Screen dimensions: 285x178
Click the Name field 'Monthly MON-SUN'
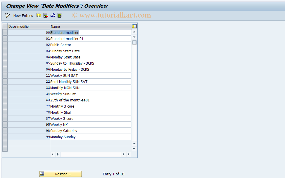coord(91,88)
